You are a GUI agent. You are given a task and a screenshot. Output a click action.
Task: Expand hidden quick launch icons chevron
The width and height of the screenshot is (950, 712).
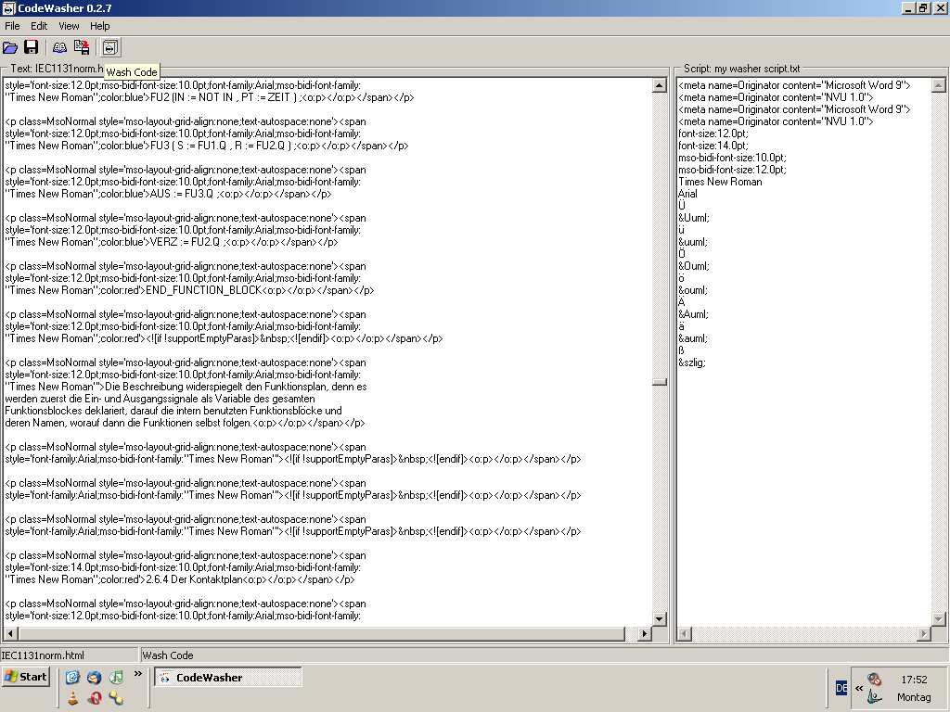tap(138, 673)
